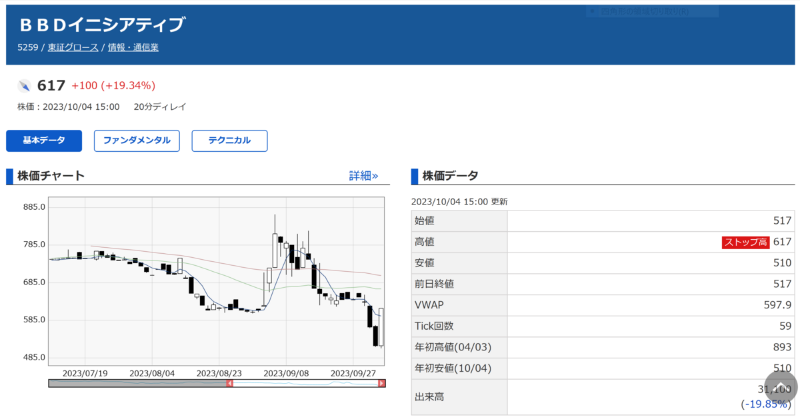Click the stock price chart area
The height and width of the screenshot is (417, 800).
(216, 281)
